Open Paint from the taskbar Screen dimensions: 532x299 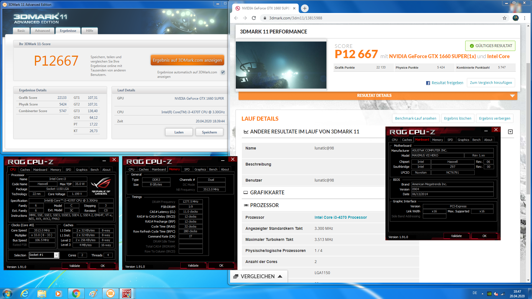pos(93,293)
